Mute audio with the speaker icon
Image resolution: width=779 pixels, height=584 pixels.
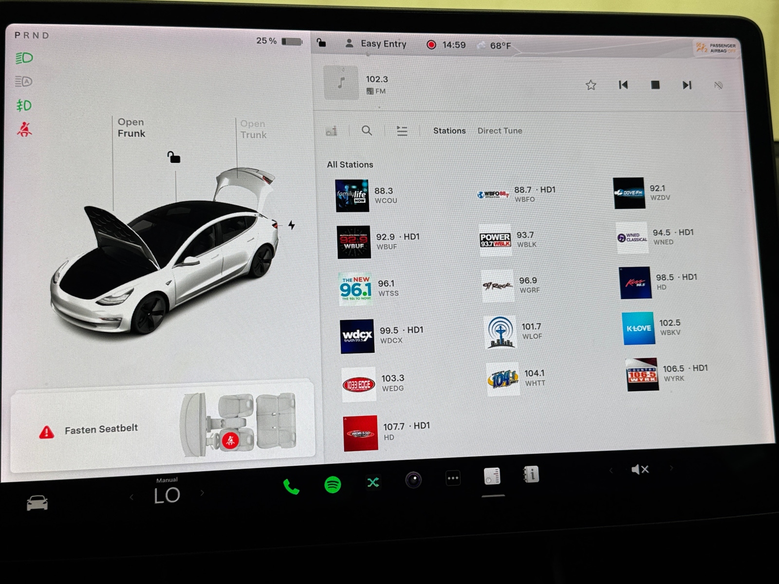tap(641, 469)
